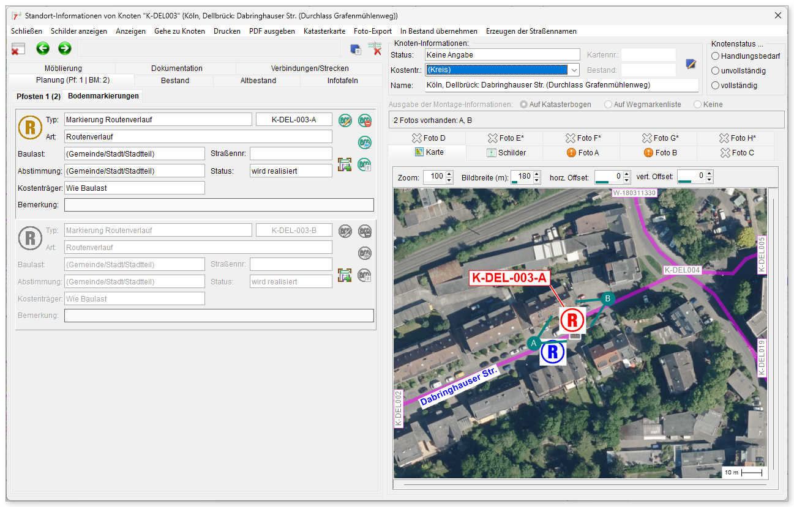Click the Bemerkung text field of first marking
The image size is (794, 507).
point(219,205)
